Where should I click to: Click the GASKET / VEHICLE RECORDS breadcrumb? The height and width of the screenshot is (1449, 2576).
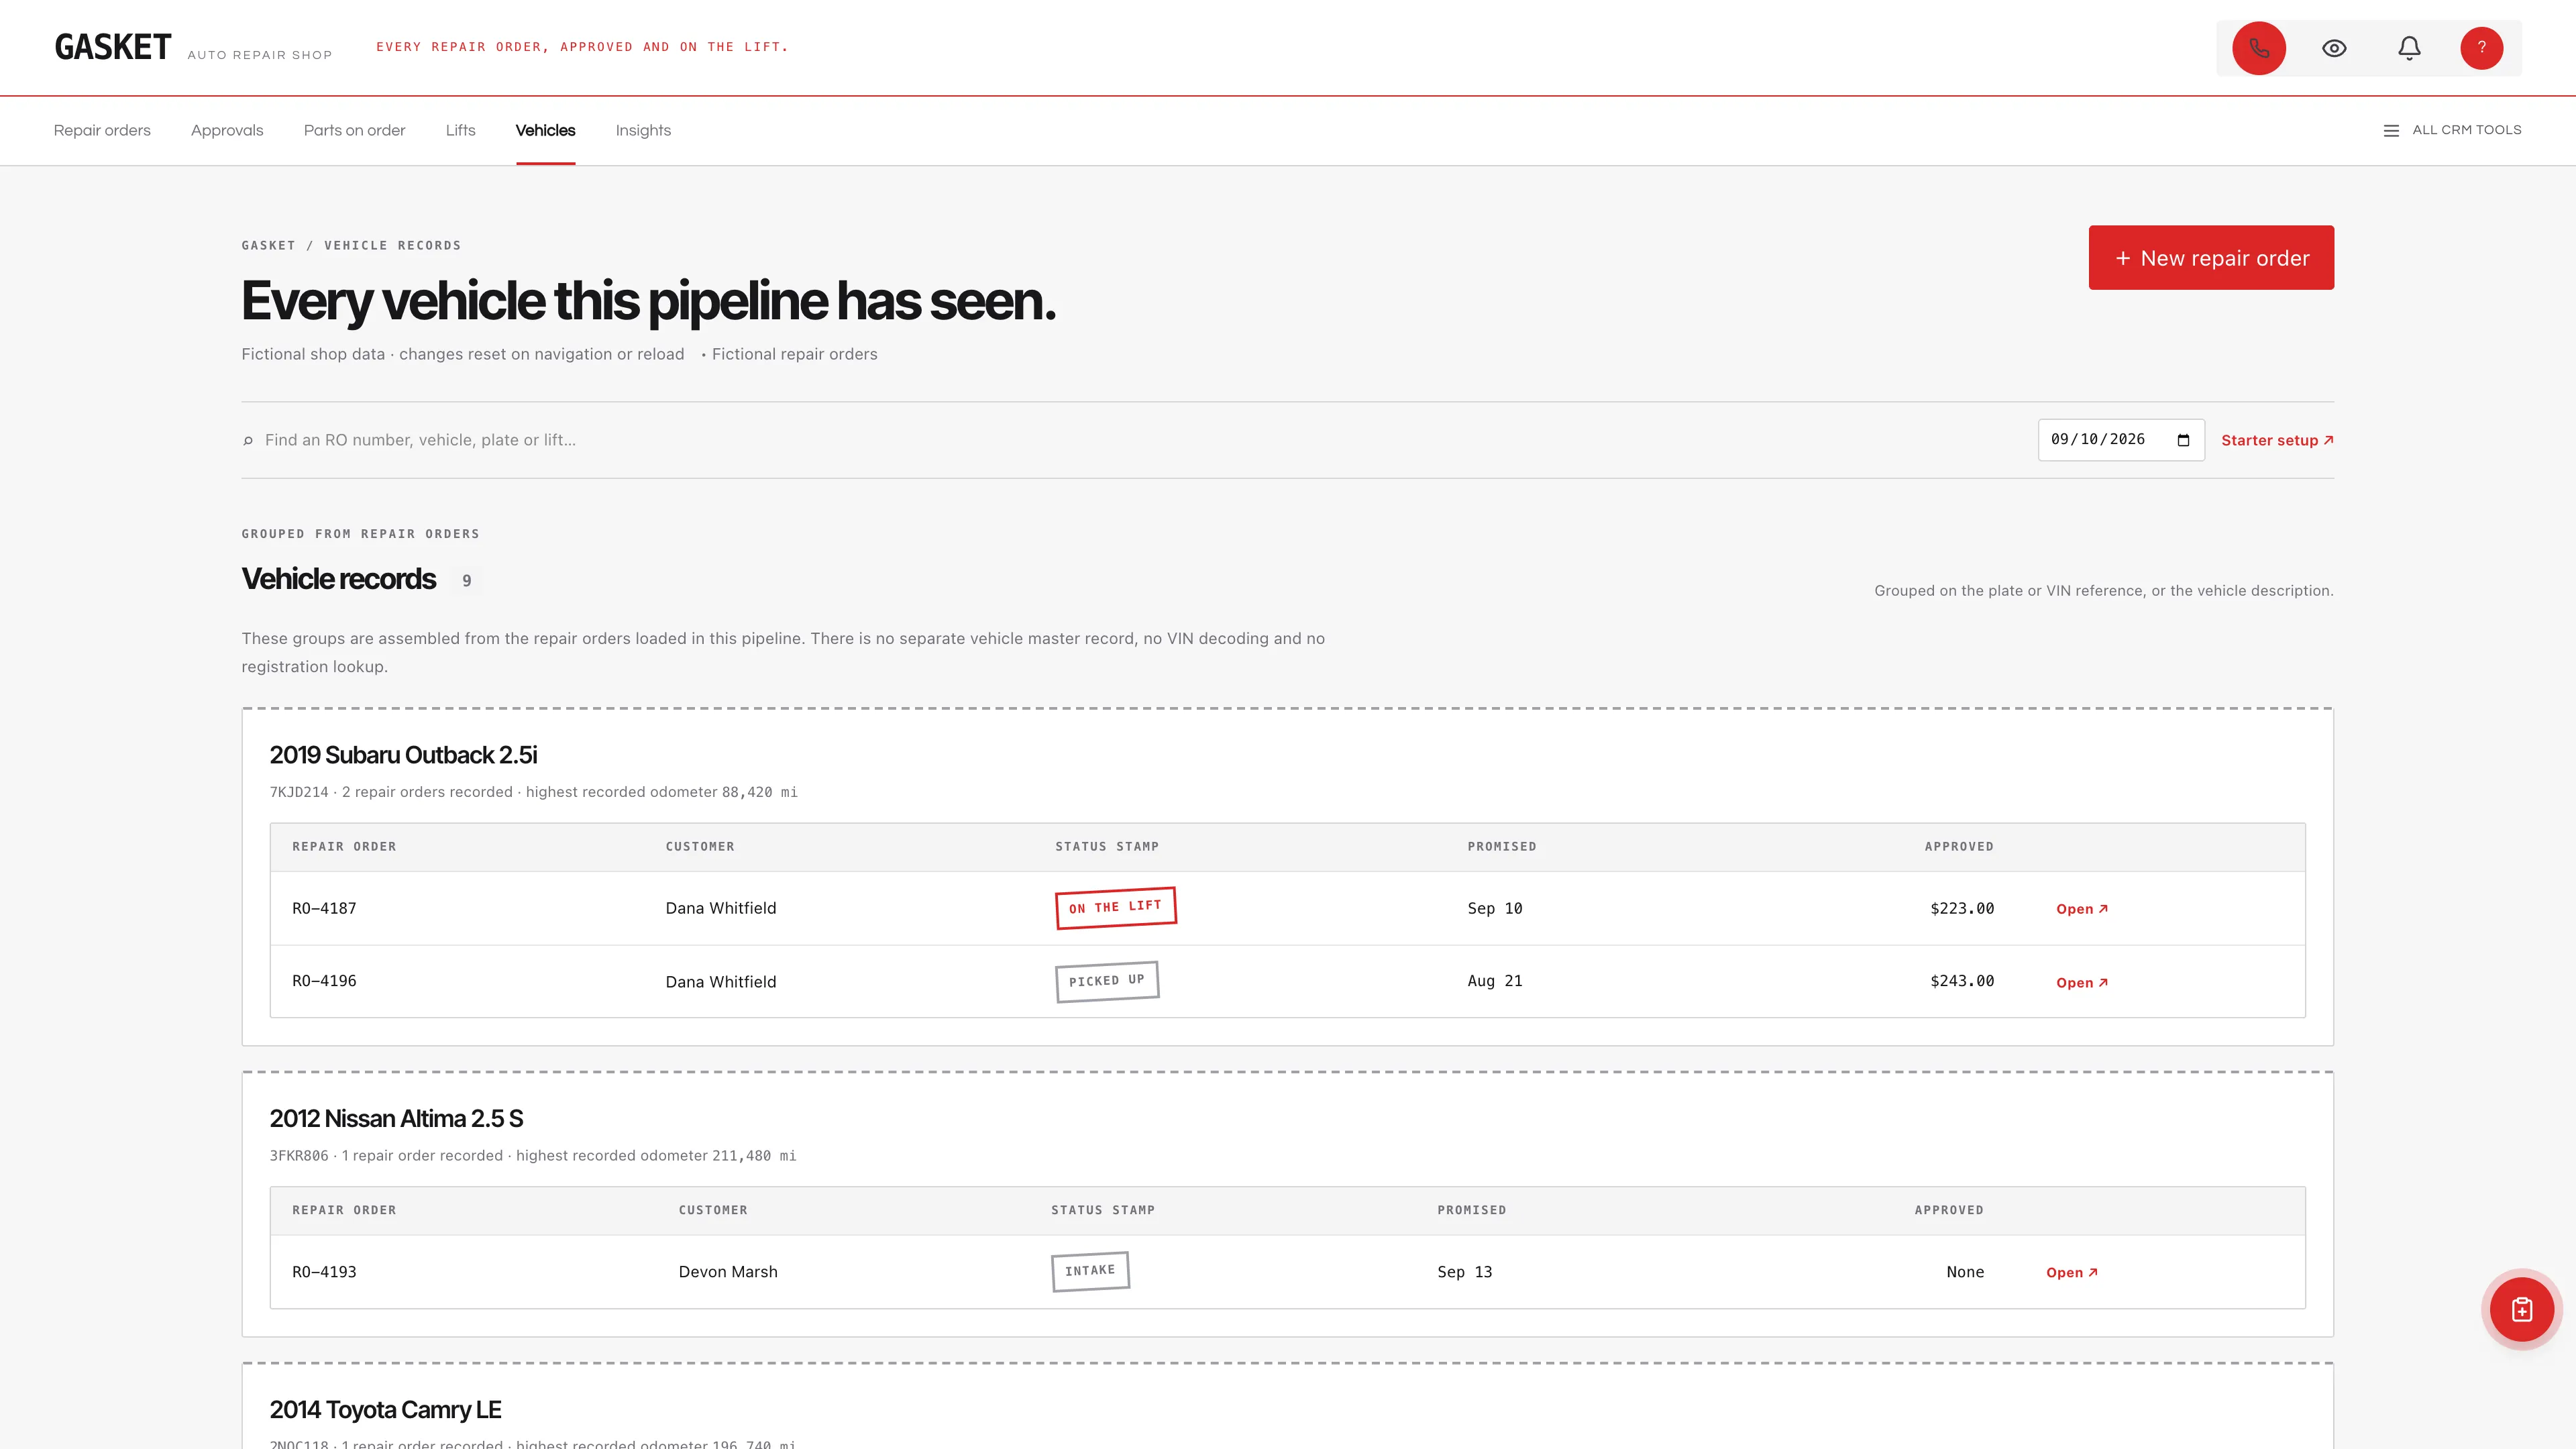click(x=351, y=246)
